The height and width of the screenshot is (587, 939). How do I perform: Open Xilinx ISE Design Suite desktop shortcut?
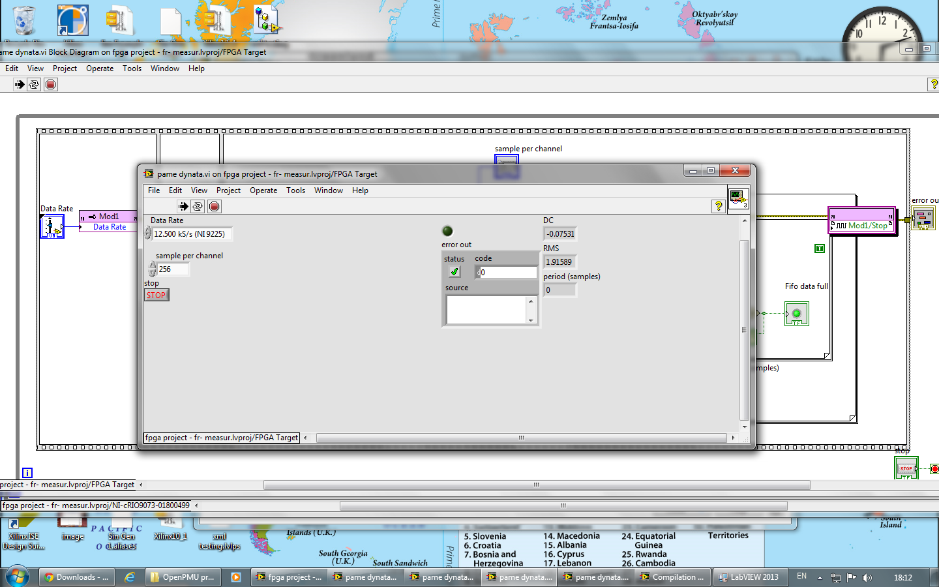23,532
